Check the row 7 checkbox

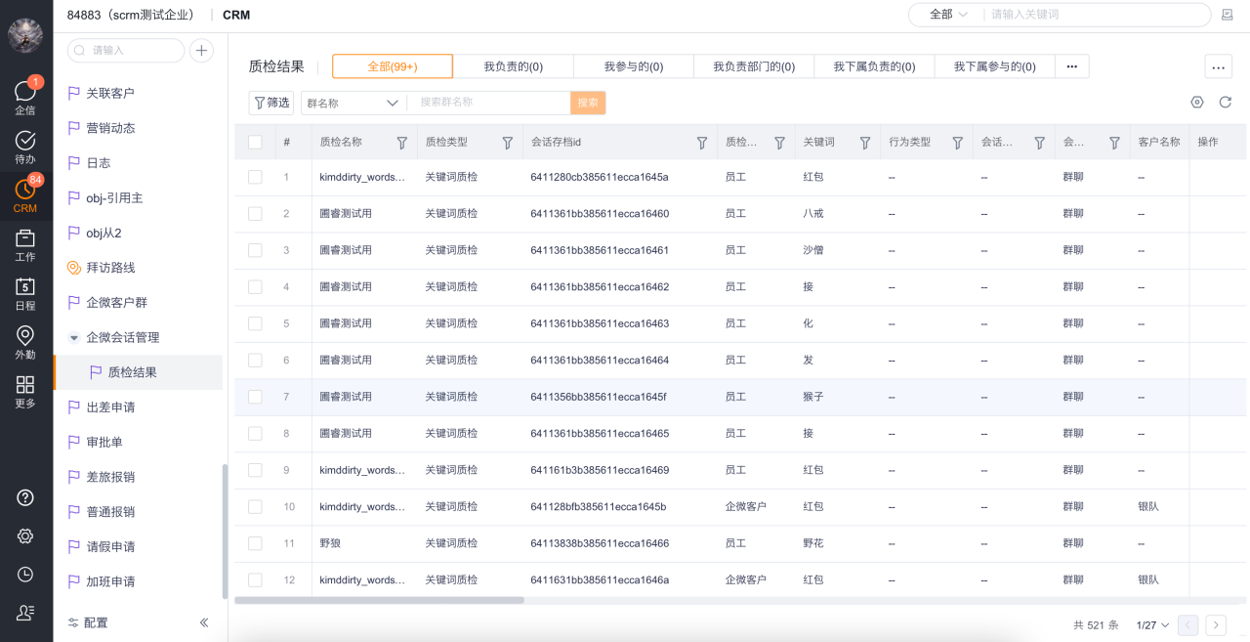click(255, 397)
